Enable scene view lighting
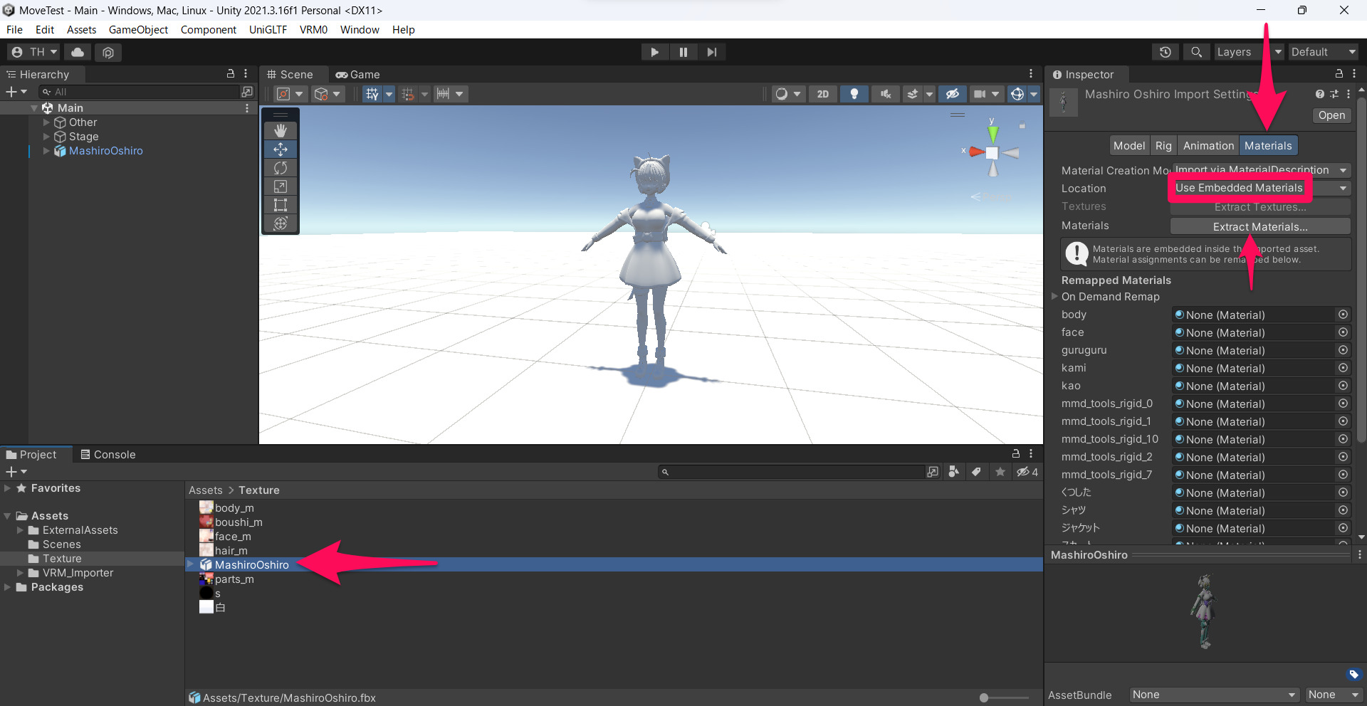This screenshot has width=1367, height=706. [x=854, y=93]
